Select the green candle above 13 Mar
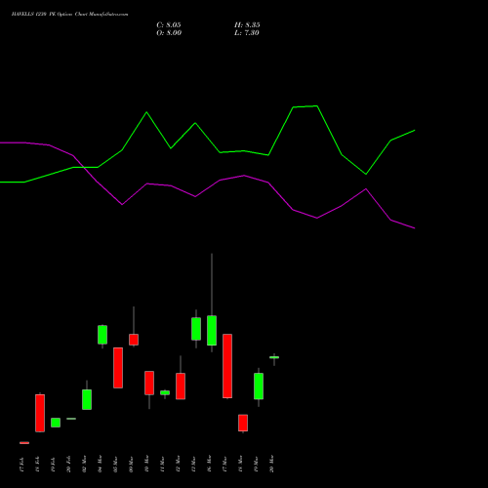 coord(196,329)
